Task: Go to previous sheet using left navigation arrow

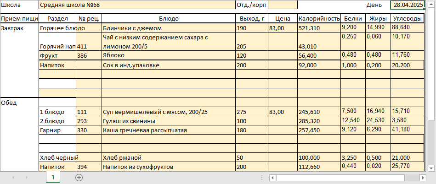Action: click(14, 177)
